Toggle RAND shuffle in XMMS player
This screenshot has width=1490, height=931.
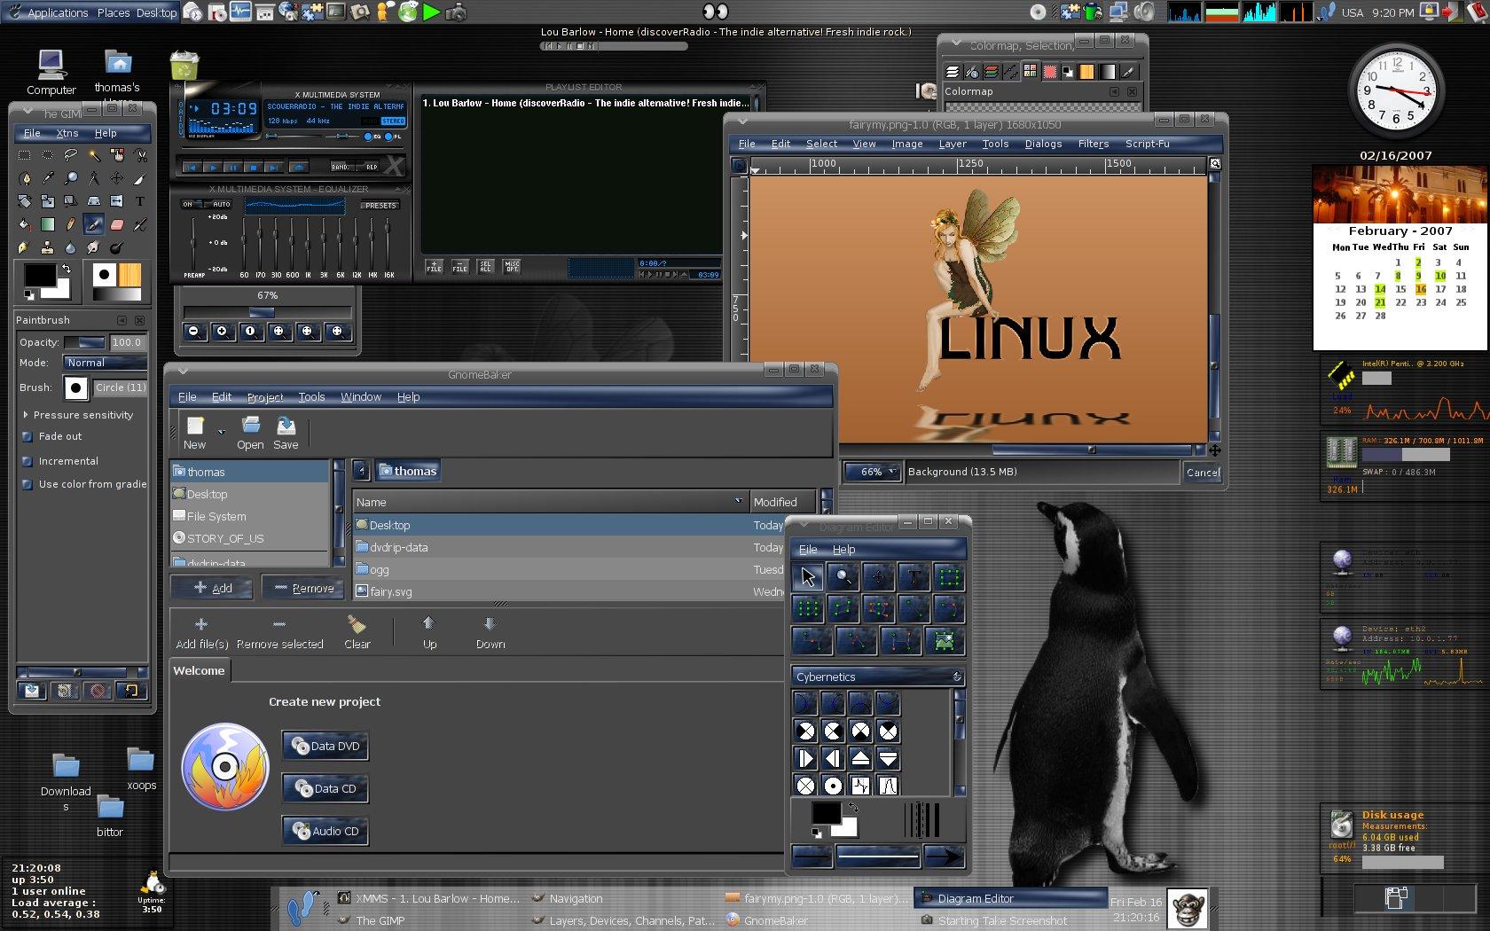(341, 167)
